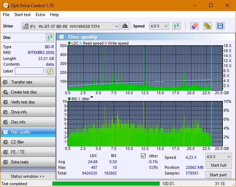This screenshot has height=187, width=236.
Task: Open the File menu
Action: (6, 15)
